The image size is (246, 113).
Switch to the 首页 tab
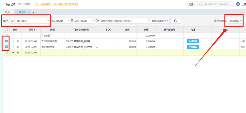click(7, 12)
